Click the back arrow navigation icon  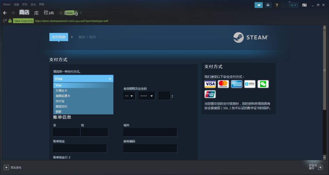(x=5, y=13)
